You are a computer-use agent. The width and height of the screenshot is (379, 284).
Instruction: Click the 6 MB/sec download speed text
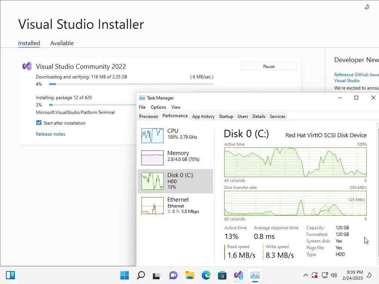point(202,77)
